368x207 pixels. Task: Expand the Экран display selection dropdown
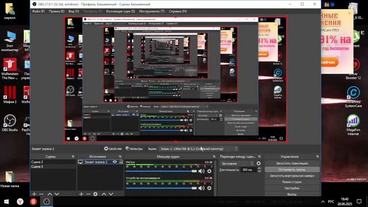198,149
